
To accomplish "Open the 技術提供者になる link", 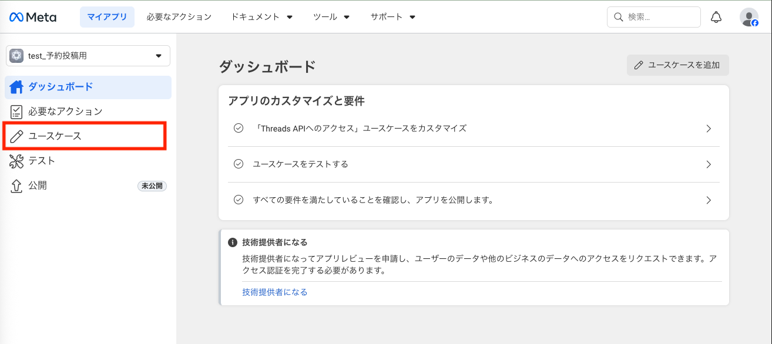I will pyautogui.click(x=274, y=292).
